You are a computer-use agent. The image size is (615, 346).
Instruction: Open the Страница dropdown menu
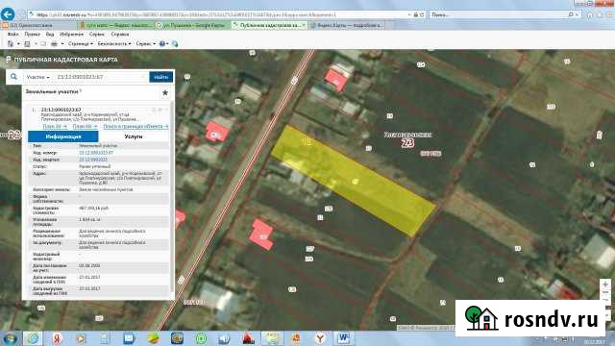[x=81, y=43]
